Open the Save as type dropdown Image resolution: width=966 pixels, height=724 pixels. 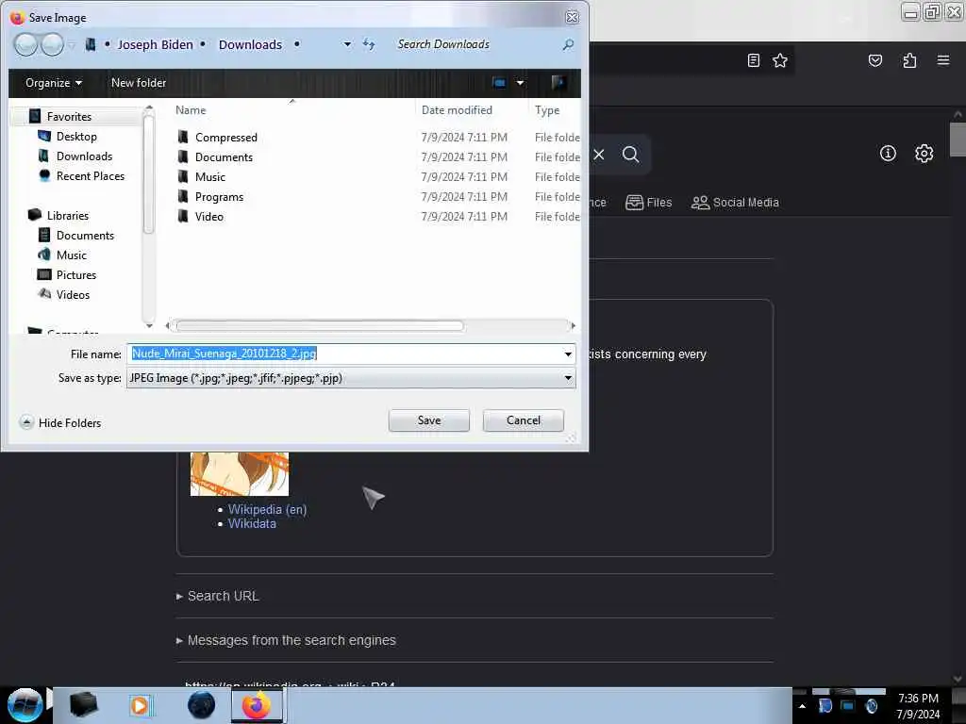click(351, 378)
